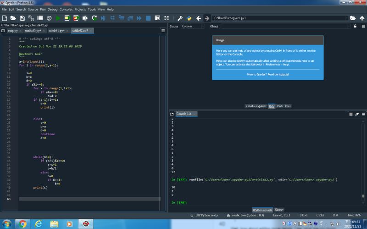Open the Help pane options menu
367x229 pixels.
click(363, 26)
